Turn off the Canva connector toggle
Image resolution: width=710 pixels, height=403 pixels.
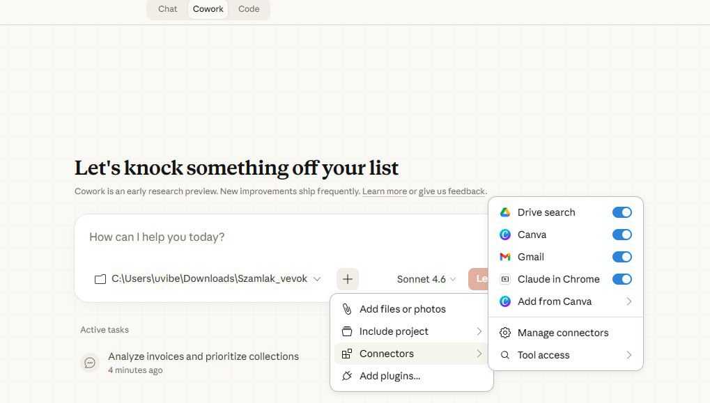tap(622, 235)
